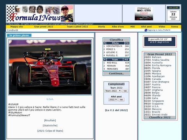
Task: Expand the 2022 year dropdown
Action: click(113, 100)
